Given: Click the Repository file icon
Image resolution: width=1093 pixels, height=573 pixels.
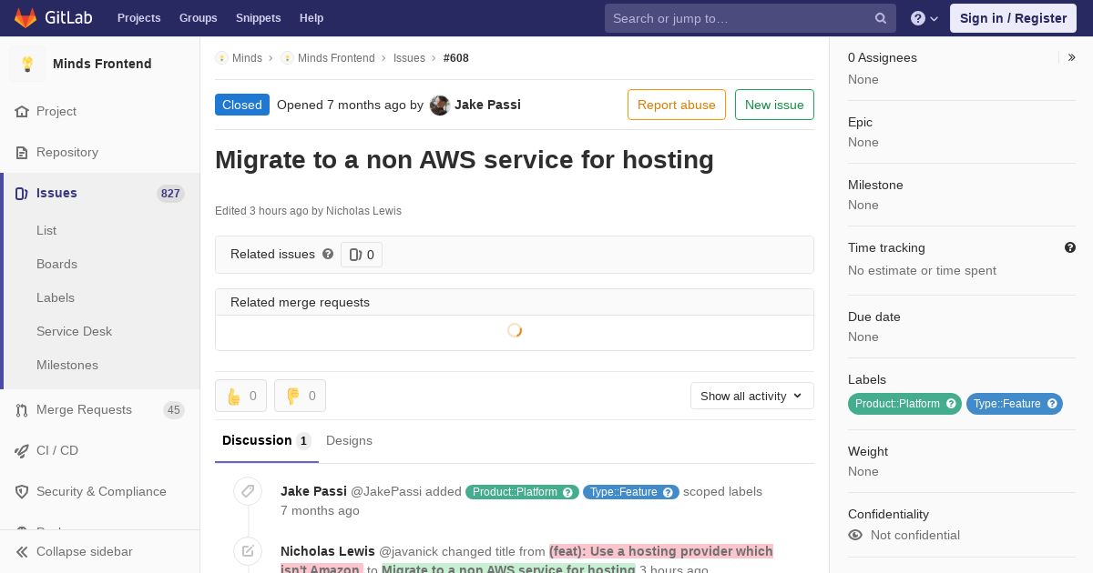Looking at the screenshot, I should (x=22, y=152).
